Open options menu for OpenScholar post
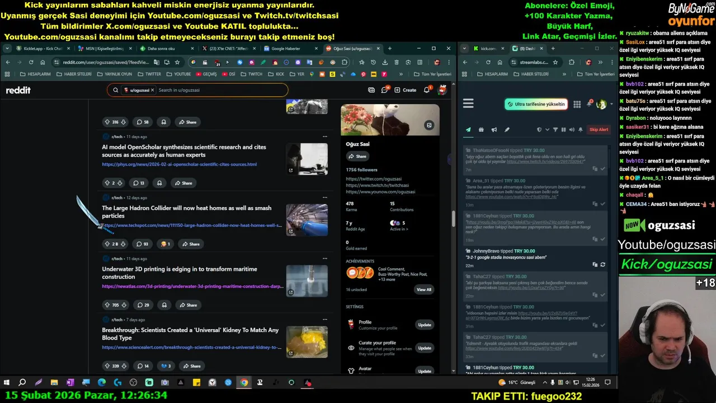The width and height of the screenshot is (716, 403). (324, 137)
